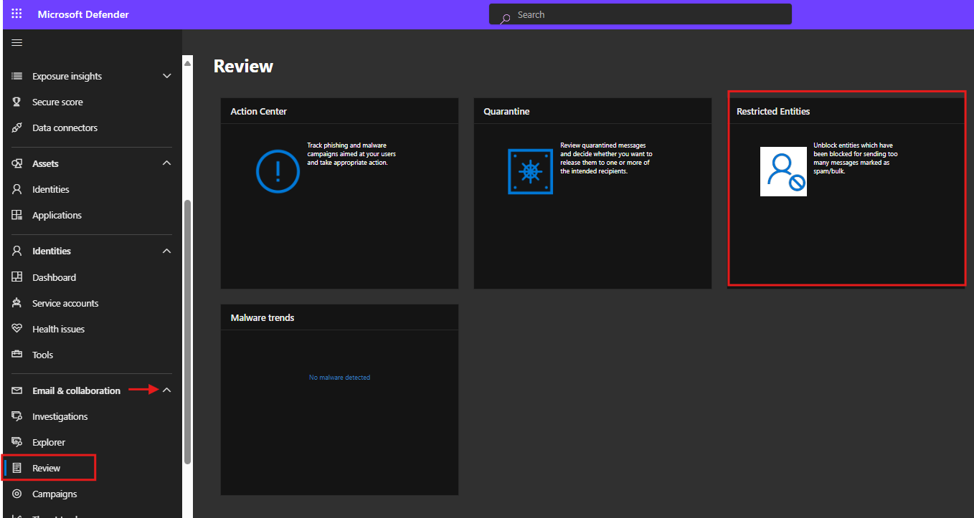Click the Data connectors plug icon
The width and height of the screenshot is (974, 518).
click(17, 128)
